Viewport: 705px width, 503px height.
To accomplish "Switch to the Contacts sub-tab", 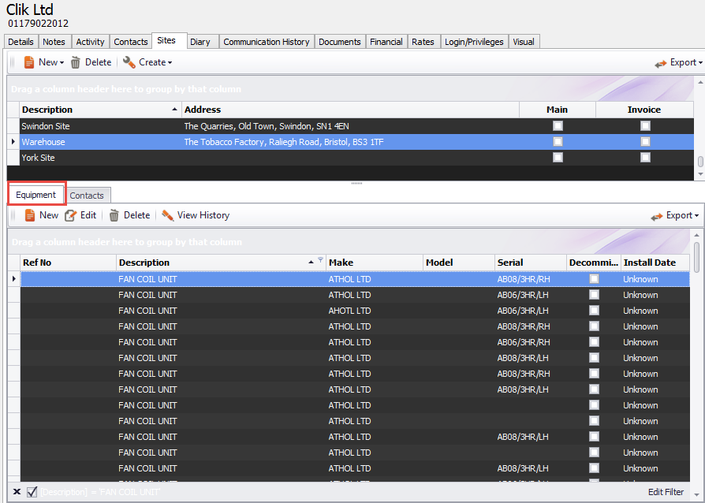I will [88, 195].
